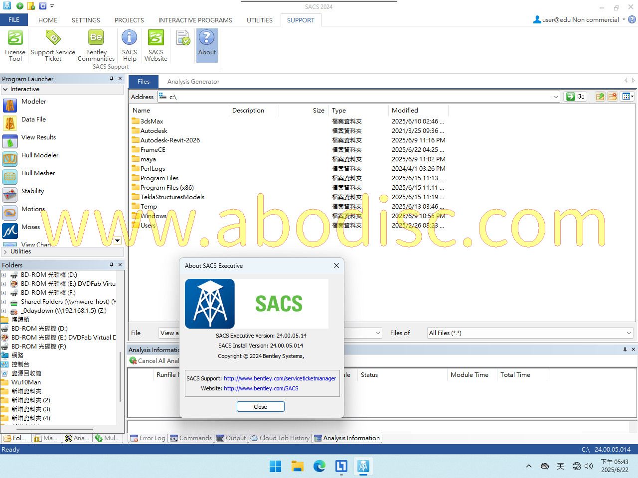Image resolution: width=638 pixels, height=478 pixels.
Task: Click the About ribbon button
Action: pyautogui.click(x=207, y=46)
